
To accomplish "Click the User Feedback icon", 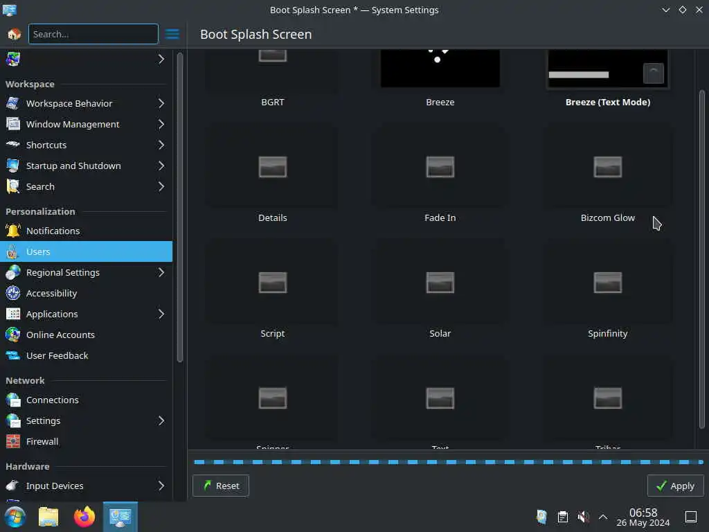I will 12,355.
